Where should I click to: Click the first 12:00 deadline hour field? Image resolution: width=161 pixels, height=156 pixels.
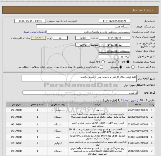(83, 38)
